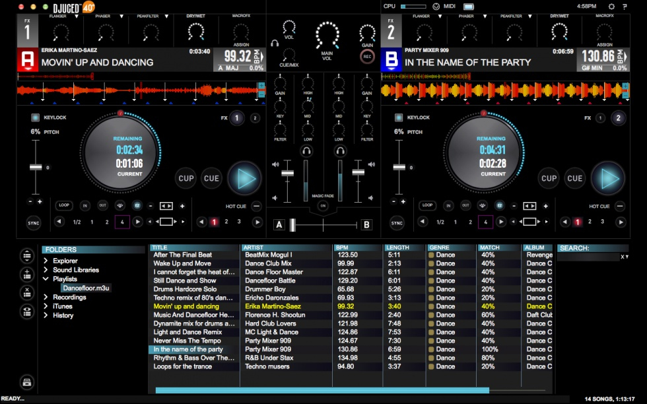Screen dimensions: 647x404
Task: Increase loop size with plus on deck A
Action: pos(182,206)
